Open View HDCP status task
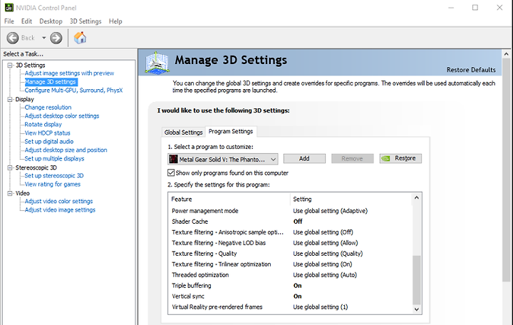 48,133
